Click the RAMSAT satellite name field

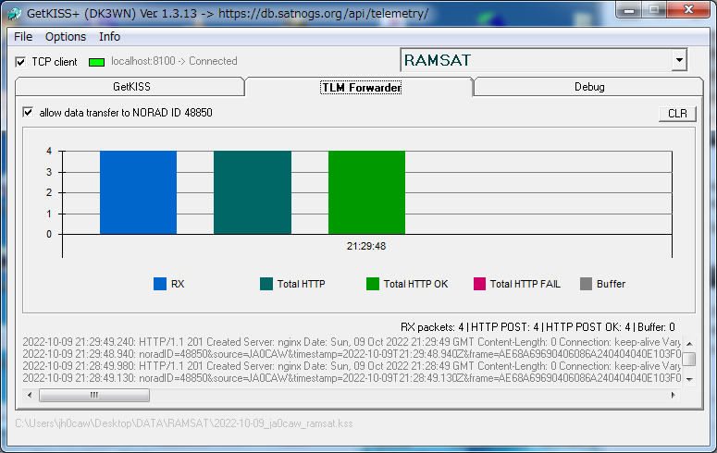point(536,60)
